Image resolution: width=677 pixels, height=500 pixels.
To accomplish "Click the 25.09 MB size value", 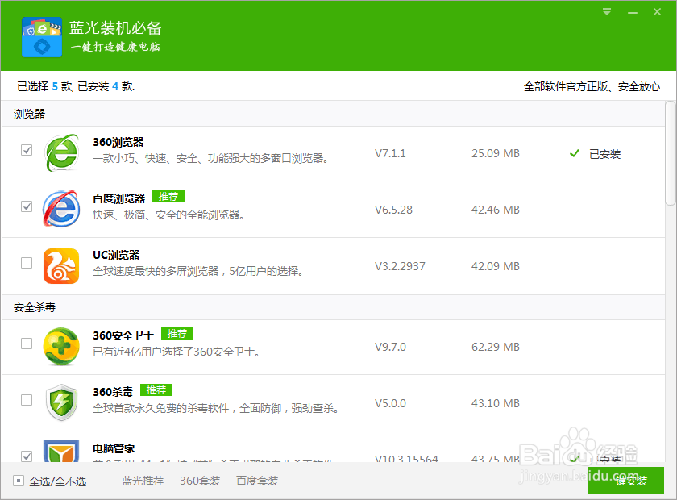I will pos(496,154).
